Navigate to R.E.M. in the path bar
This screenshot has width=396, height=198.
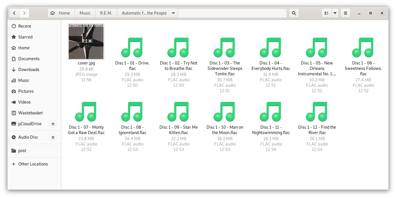pyautogui.click(x=106, y=13)
